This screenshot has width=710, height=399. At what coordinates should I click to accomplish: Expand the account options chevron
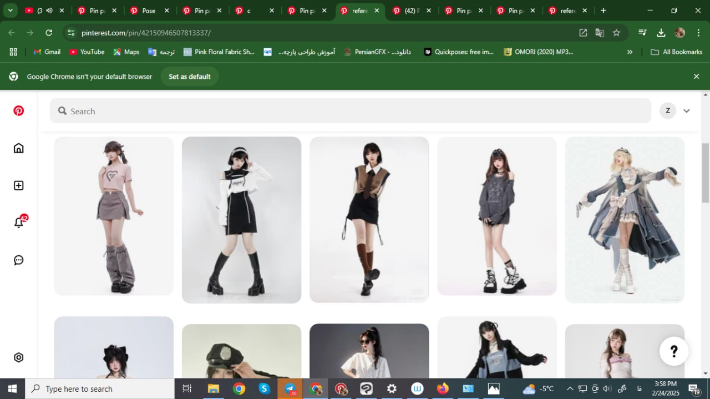coord(687,111)
